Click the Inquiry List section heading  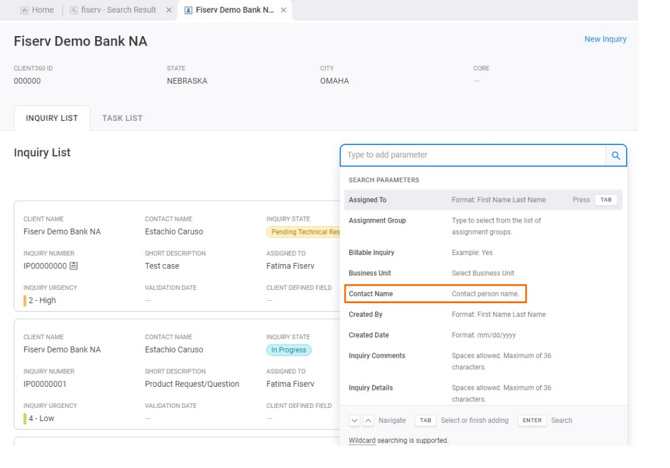click(x=42, y=153)
